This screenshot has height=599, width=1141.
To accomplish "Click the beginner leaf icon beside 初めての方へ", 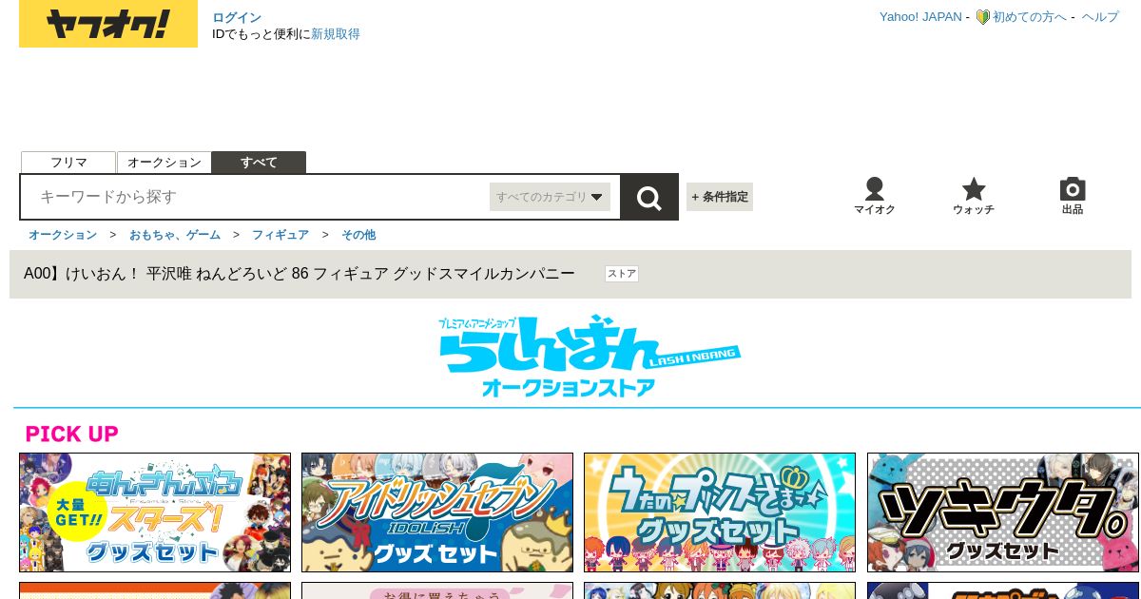I will (983, 17).
